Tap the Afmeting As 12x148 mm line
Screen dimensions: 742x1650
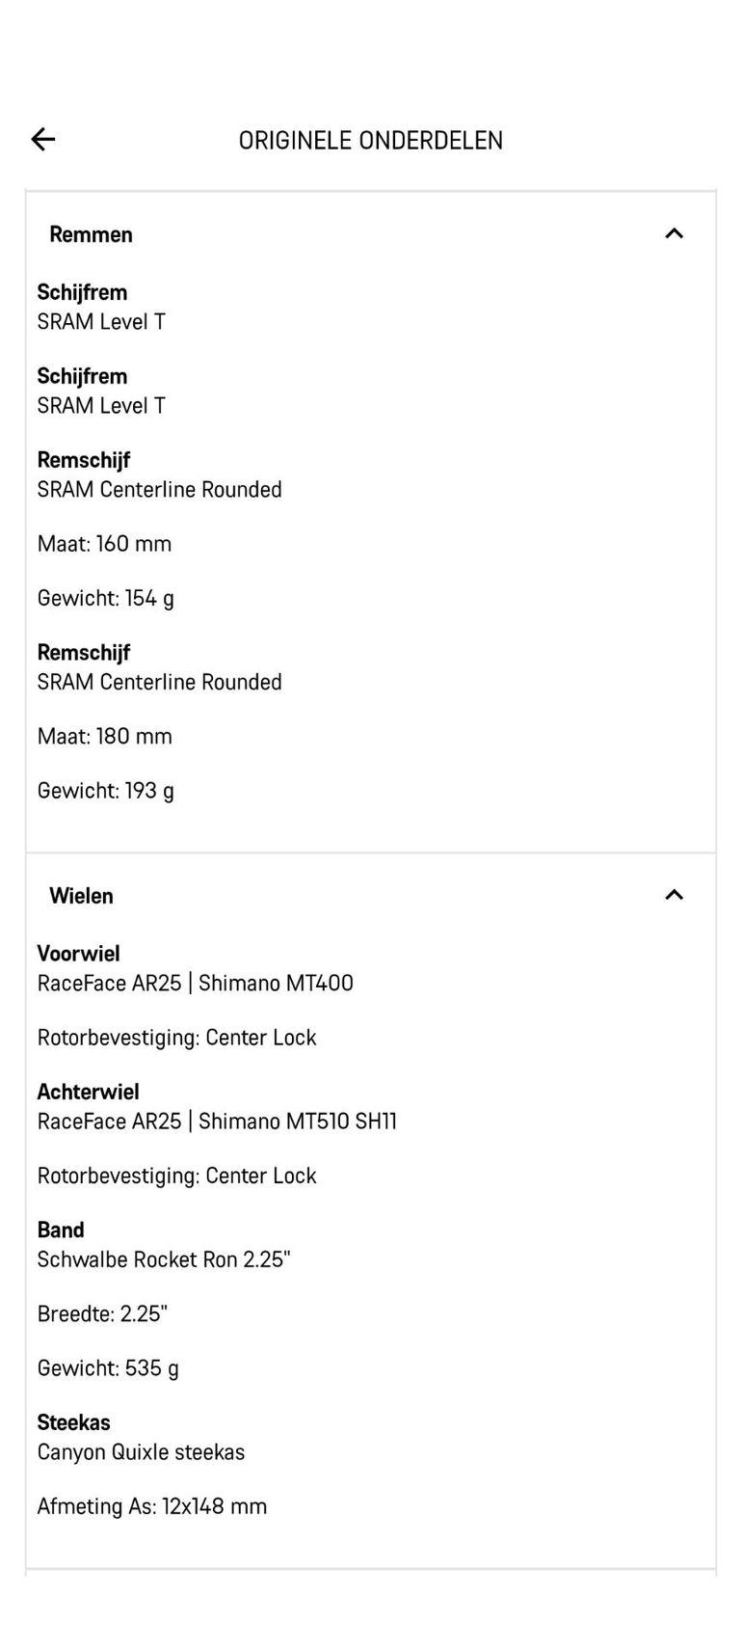(x=152, y=1506)
